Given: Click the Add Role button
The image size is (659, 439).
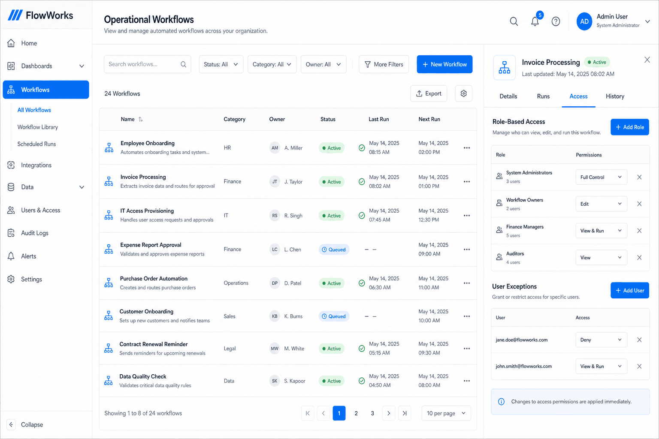Looking at the screenshot, I should (629, 127).
